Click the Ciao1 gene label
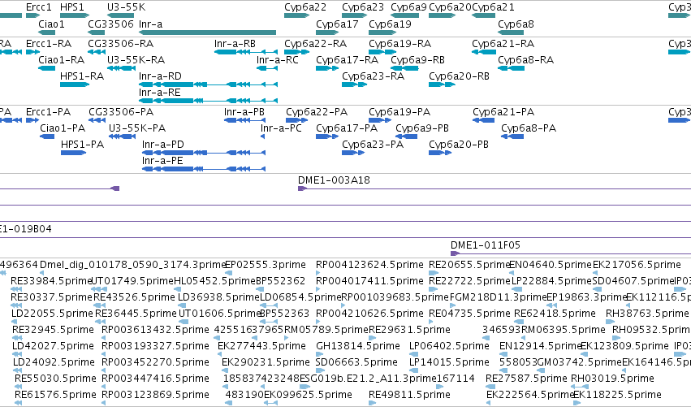691x407 pixels. [x=51, y=24]
